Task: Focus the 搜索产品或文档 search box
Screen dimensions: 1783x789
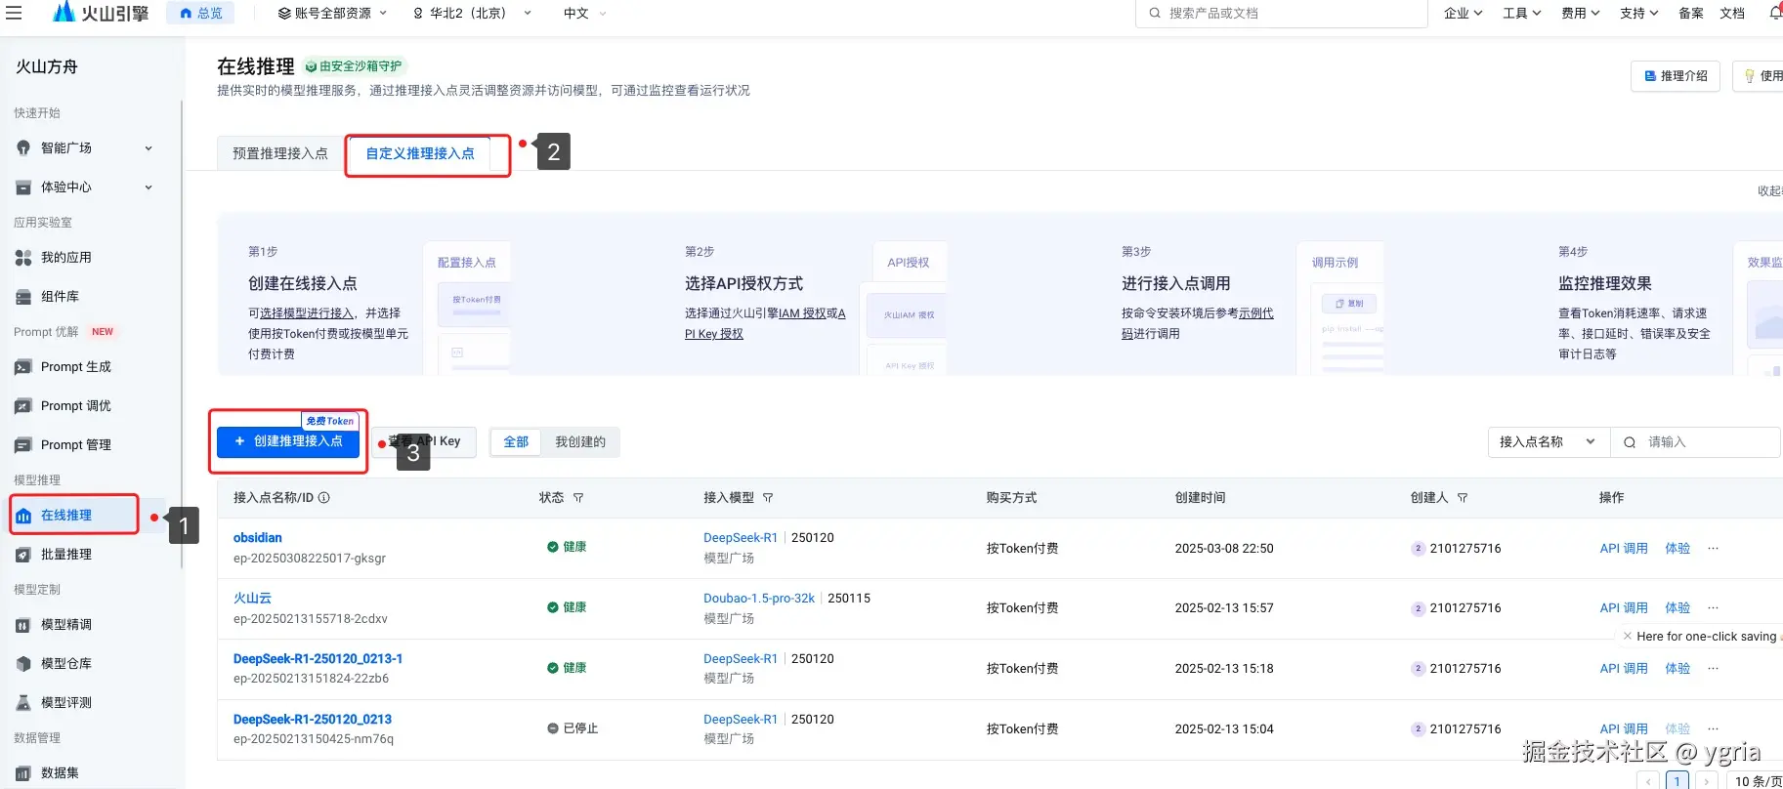Action: pos(1282,14)
